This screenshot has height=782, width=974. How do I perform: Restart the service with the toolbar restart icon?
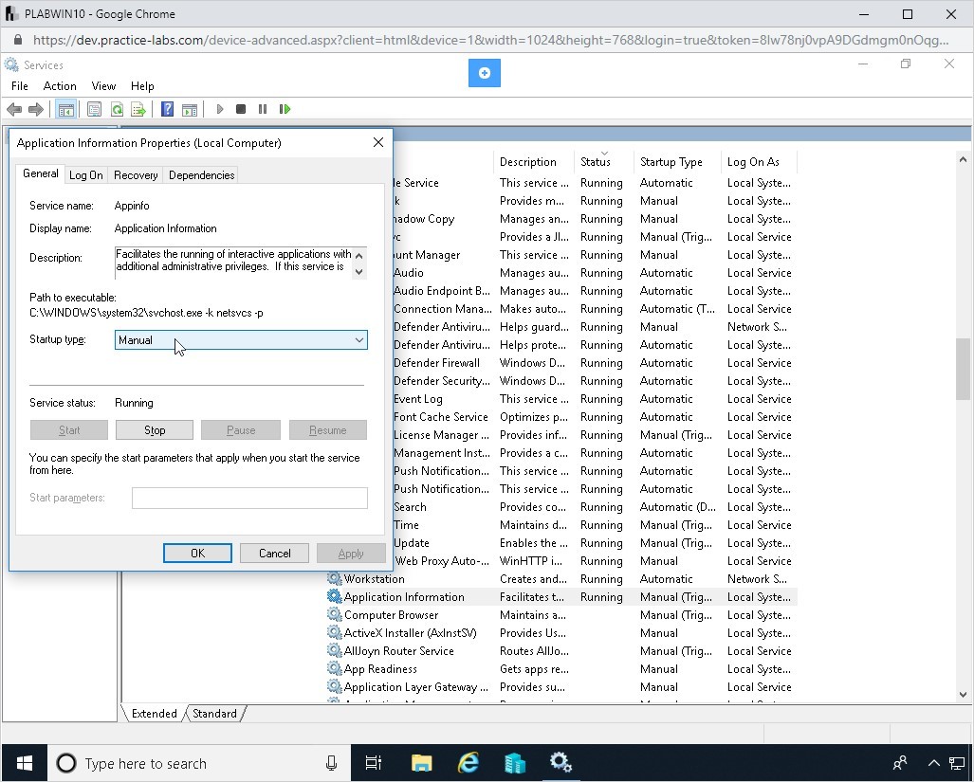(x=285, y=109)
